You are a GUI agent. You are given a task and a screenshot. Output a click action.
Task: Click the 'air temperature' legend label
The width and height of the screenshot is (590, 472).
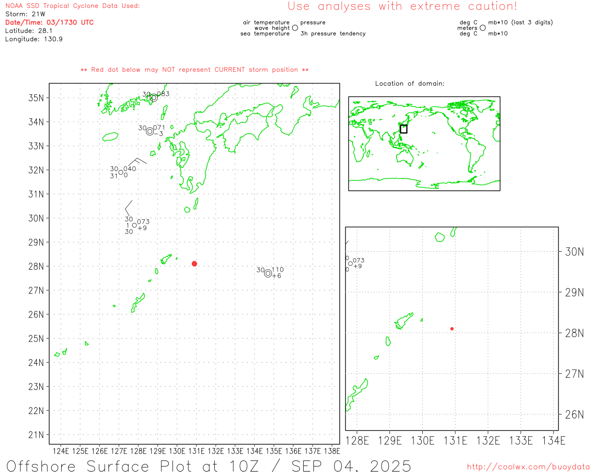coord(266,22)
